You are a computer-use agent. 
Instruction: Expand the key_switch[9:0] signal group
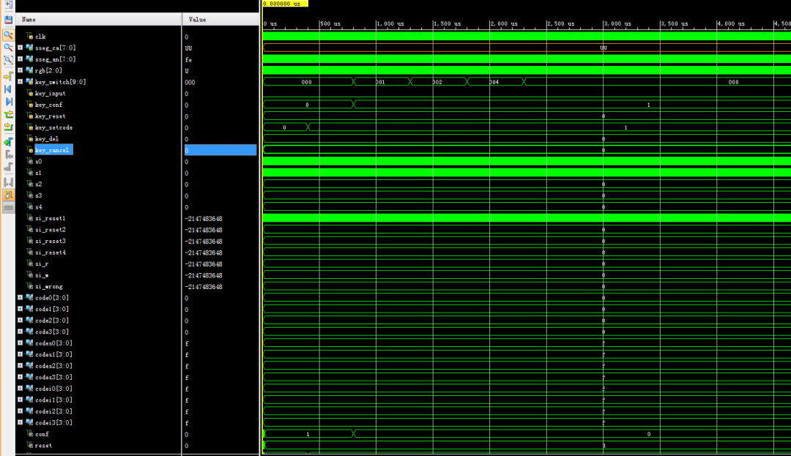pyautogui.click(x=21, y=82)
